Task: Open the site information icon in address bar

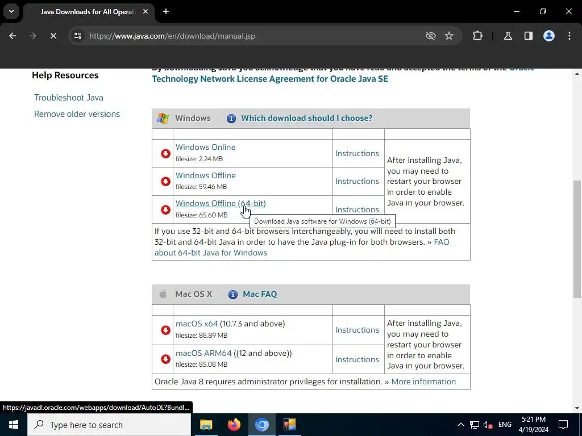Action: point(77,36)
